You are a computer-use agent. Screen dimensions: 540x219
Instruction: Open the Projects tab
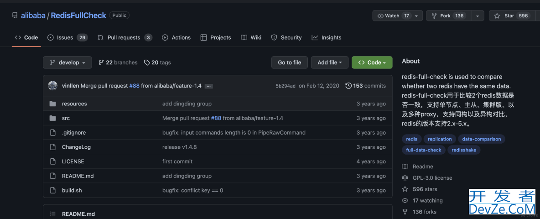click(x=216, y=37)
